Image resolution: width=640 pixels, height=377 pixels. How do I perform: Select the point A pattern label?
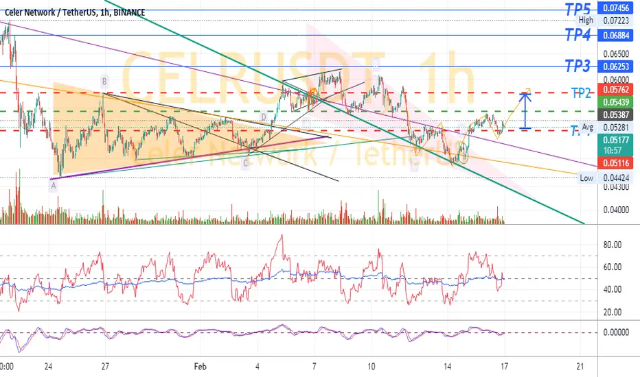pyautogui.click(x=54, y=186)
